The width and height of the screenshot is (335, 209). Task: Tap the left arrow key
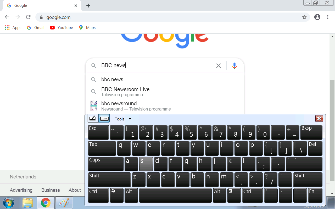271,195
